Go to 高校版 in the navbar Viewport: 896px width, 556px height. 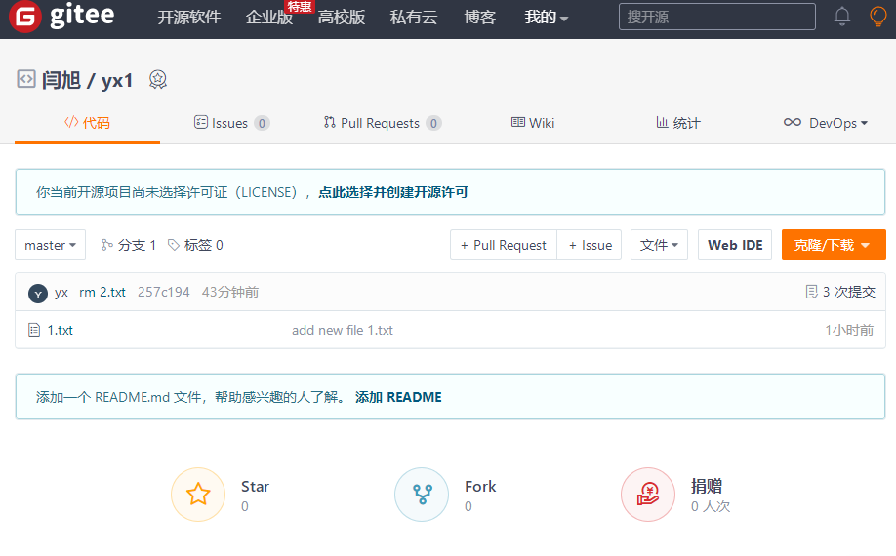click(342, 18)
